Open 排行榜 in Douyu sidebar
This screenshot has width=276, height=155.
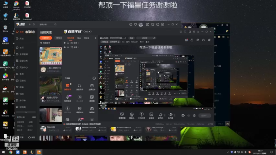point(21,100)
